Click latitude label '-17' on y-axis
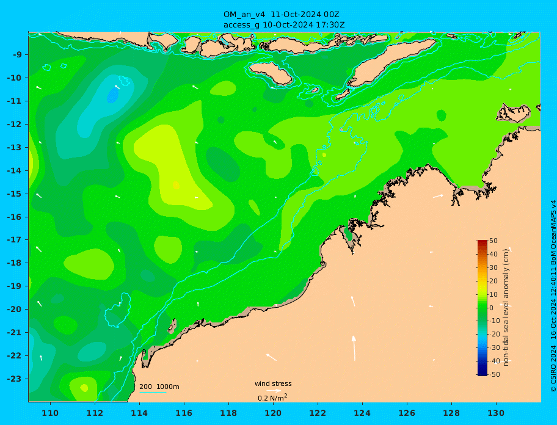The image size is (557, 425). [14, 240]
